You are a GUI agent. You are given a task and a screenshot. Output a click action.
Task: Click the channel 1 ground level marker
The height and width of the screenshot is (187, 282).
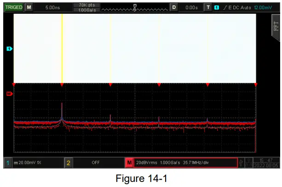pyautogui.click(x=9, y=49)
